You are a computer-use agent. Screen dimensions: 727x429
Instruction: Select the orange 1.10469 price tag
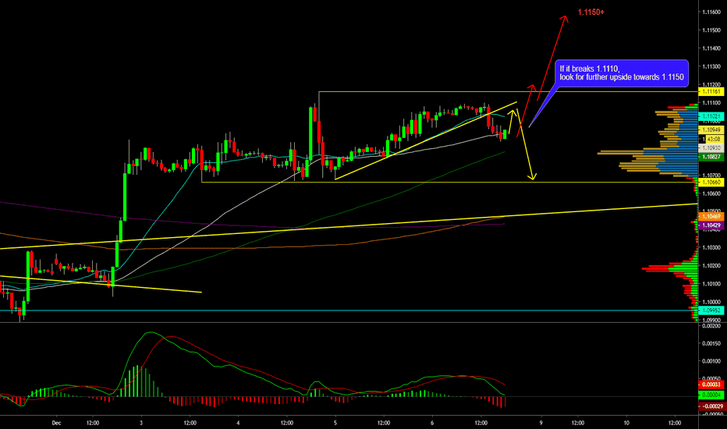tap(711, 216)
